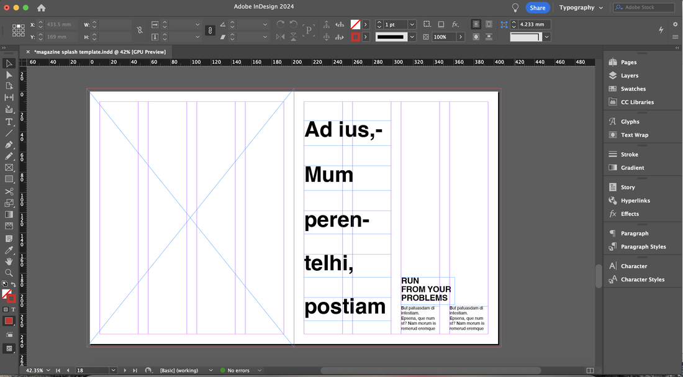
Task: Select the Selection tool arrow
Action: [9, 63]
